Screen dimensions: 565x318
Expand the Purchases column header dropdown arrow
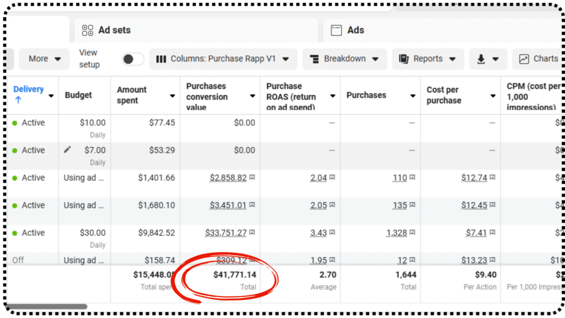tap(412, 96)
